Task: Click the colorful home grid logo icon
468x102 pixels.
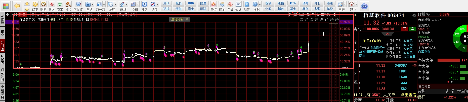Action: coord(6,6)
